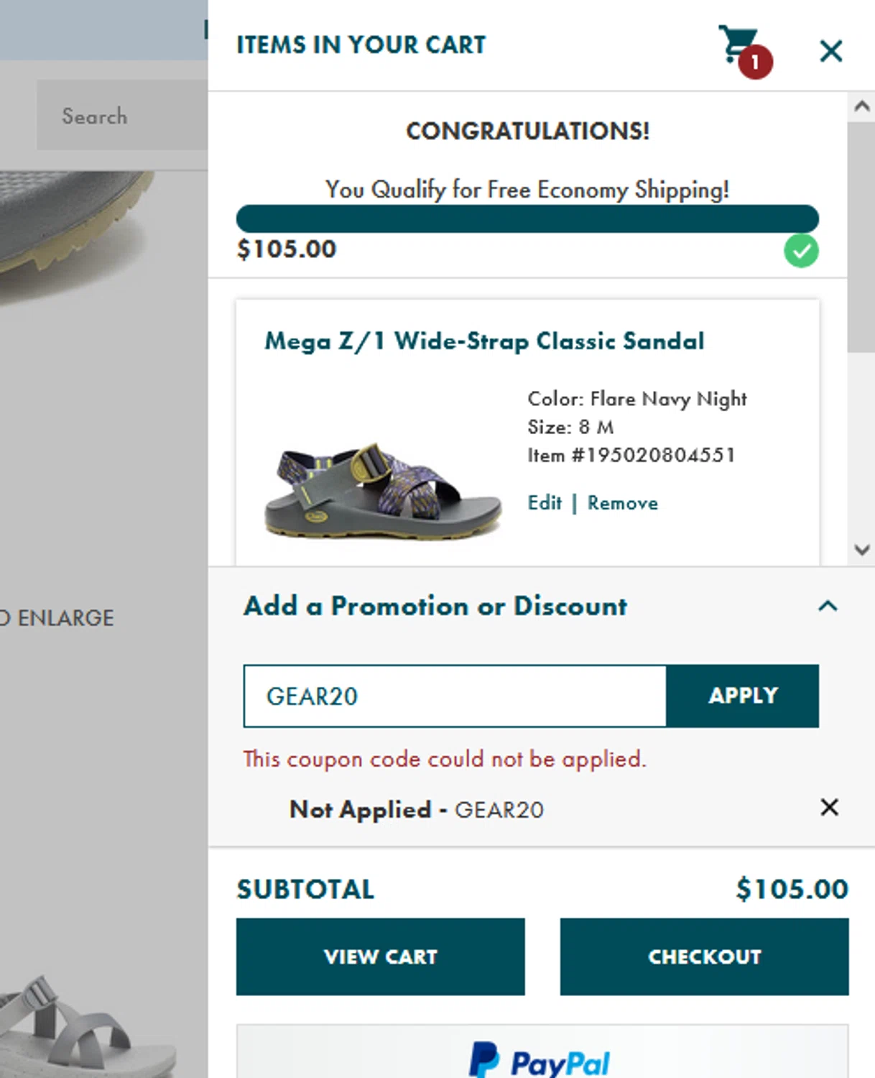Click the promo code input field

tap(455, 696)
